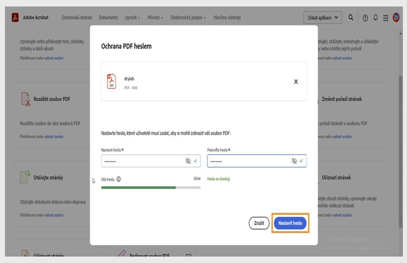Open the Získat aplikace dropdown
Screen dimensions: 407x263
(x=322, y=18)
